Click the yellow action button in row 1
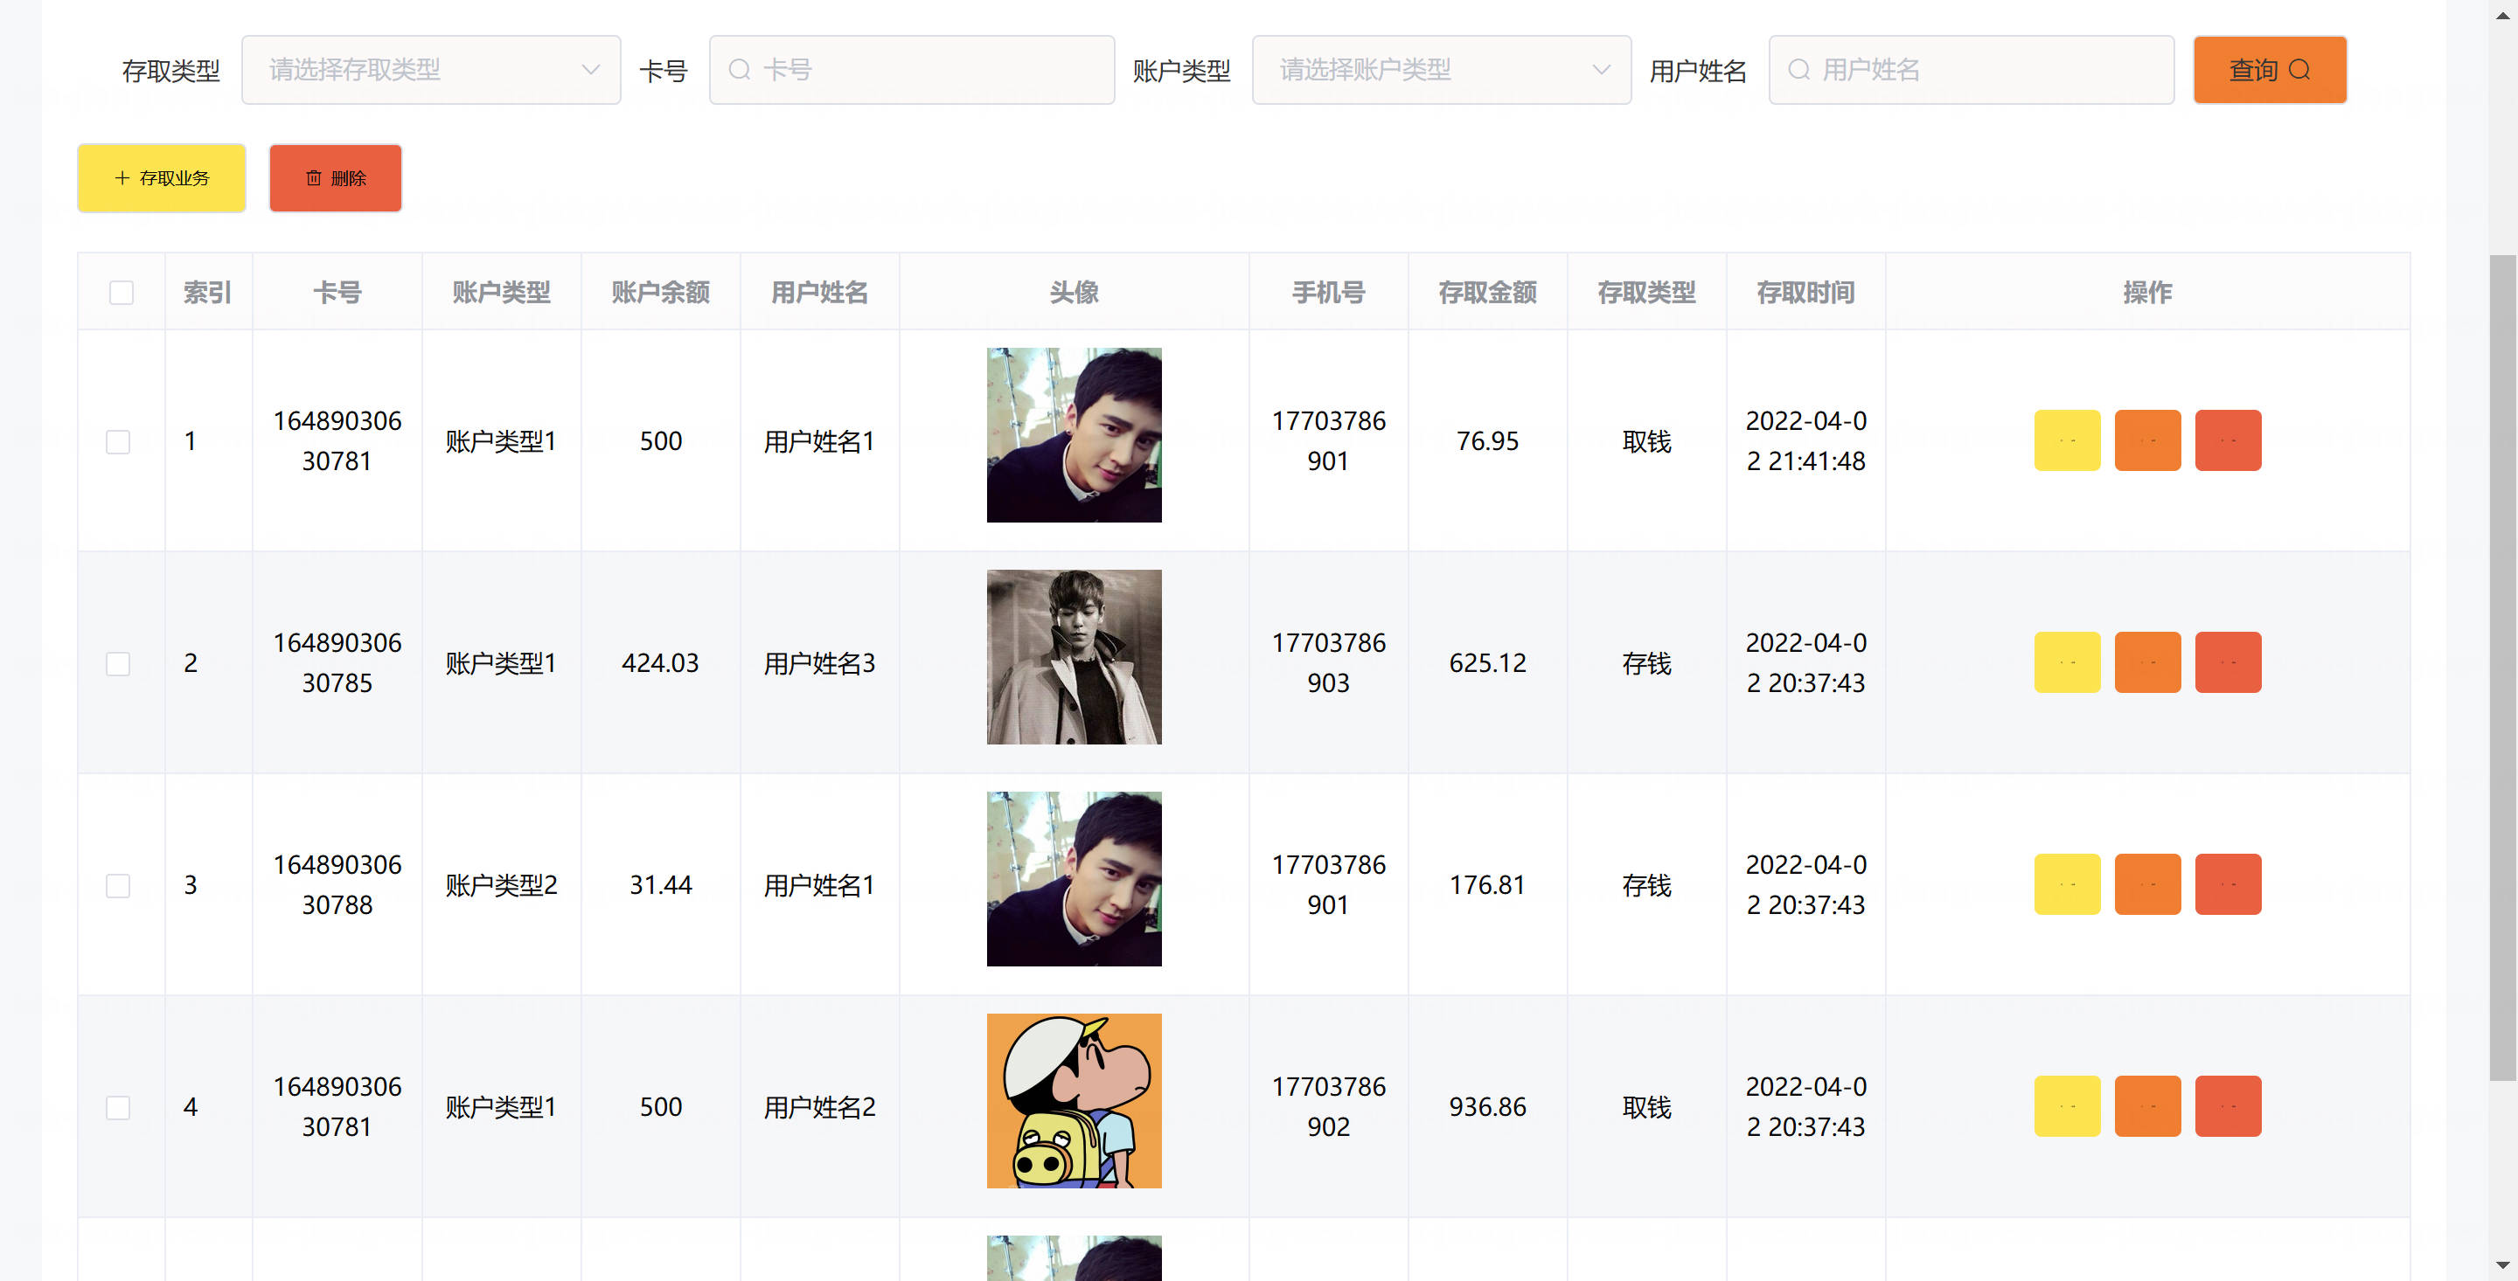2518x1281 pixels. pyautogui.click(x=2066, y=440)
